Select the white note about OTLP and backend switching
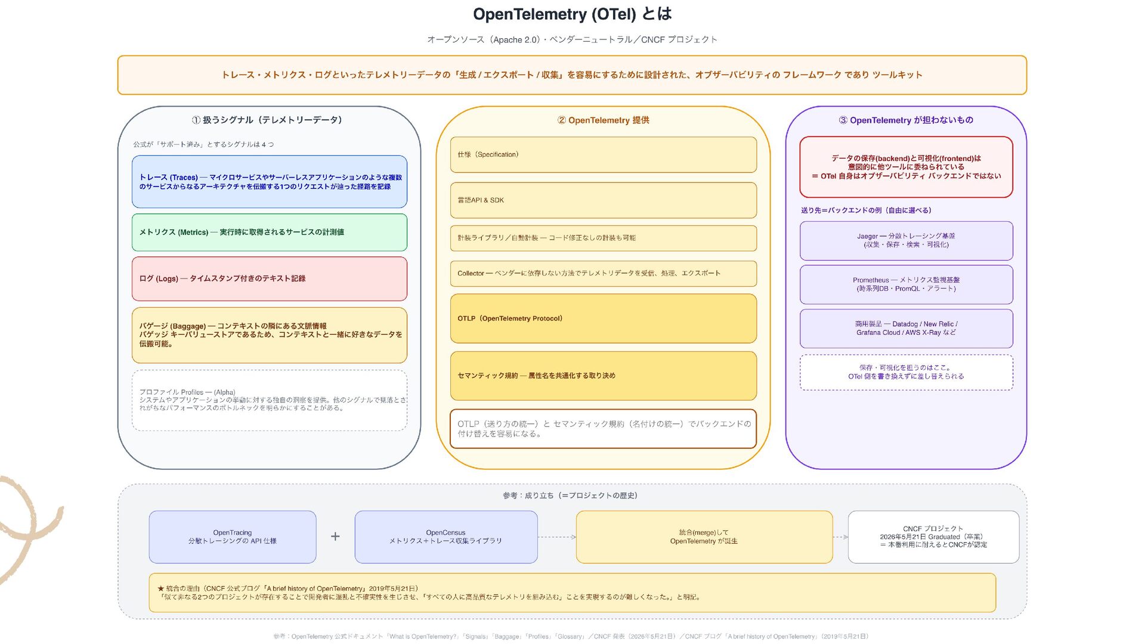 [603, 429]
